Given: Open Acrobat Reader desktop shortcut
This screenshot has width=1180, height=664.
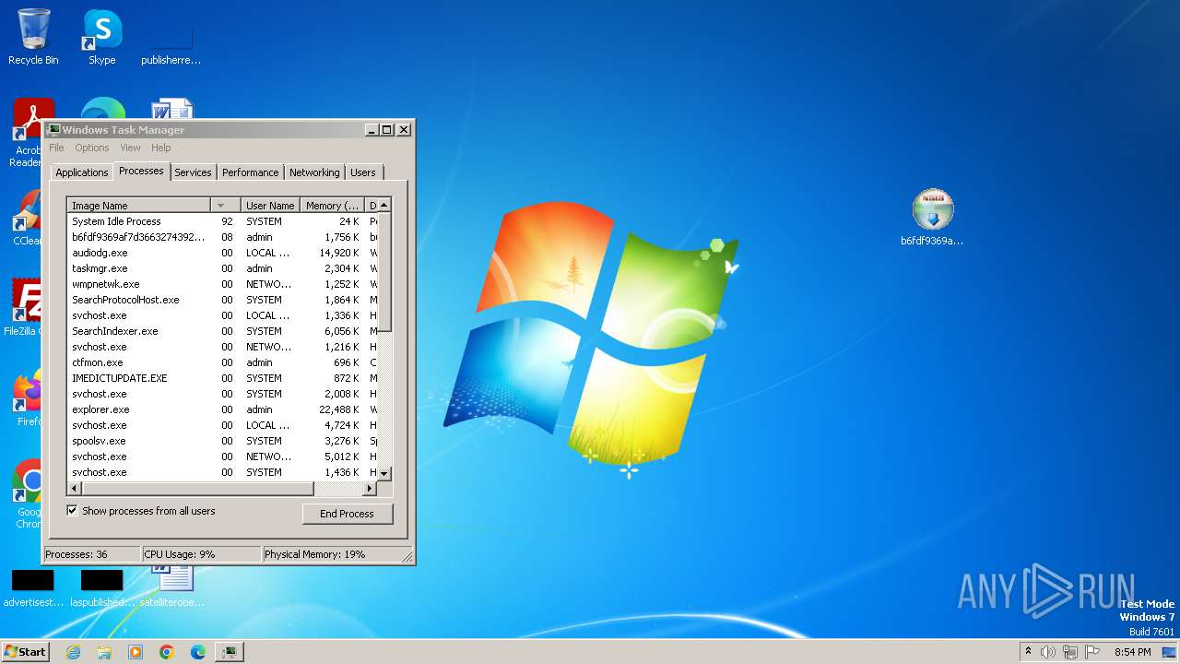Looking at the screenshot, I should click(x=27, y=133).
